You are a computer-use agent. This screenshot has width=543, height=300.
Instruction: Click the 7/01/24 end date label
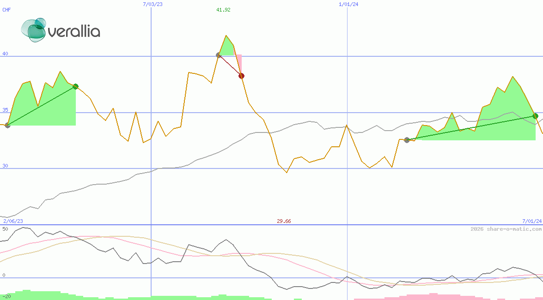[531, 222]
